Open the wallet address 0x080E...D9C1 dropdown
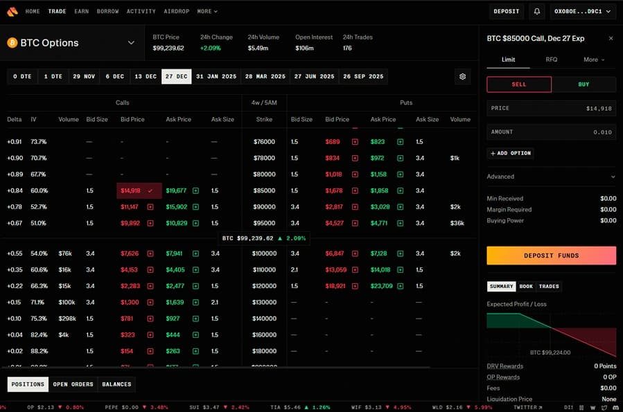Viewport: 623px width, 412px height. [583, 12]
